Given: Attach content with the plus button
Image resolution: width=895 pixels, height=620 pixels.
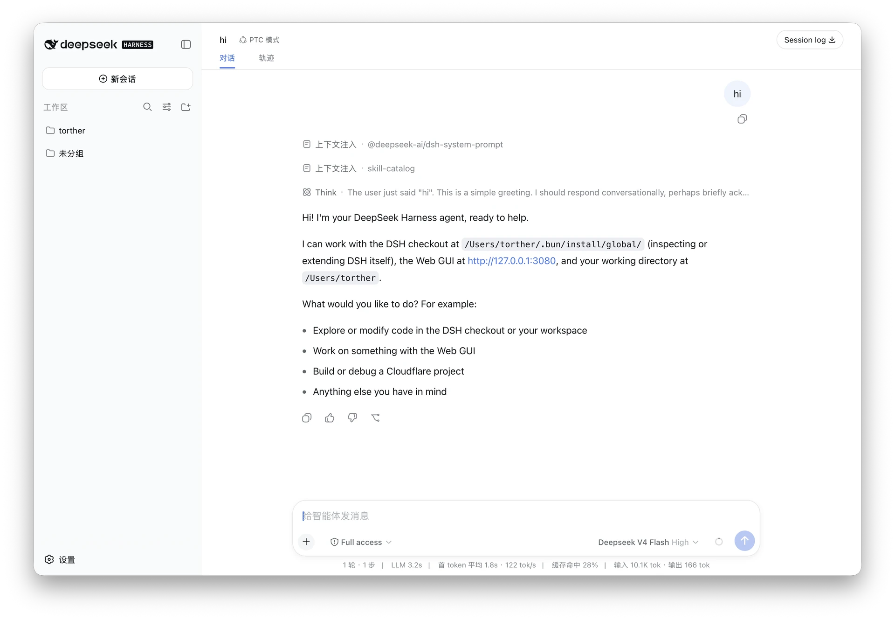Looking at the screenshot, I should click(306, 541).
